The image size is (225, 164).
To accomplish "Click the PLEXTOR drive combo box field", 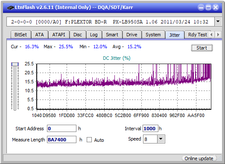I will pyautogui.click(x=111, y=22).
